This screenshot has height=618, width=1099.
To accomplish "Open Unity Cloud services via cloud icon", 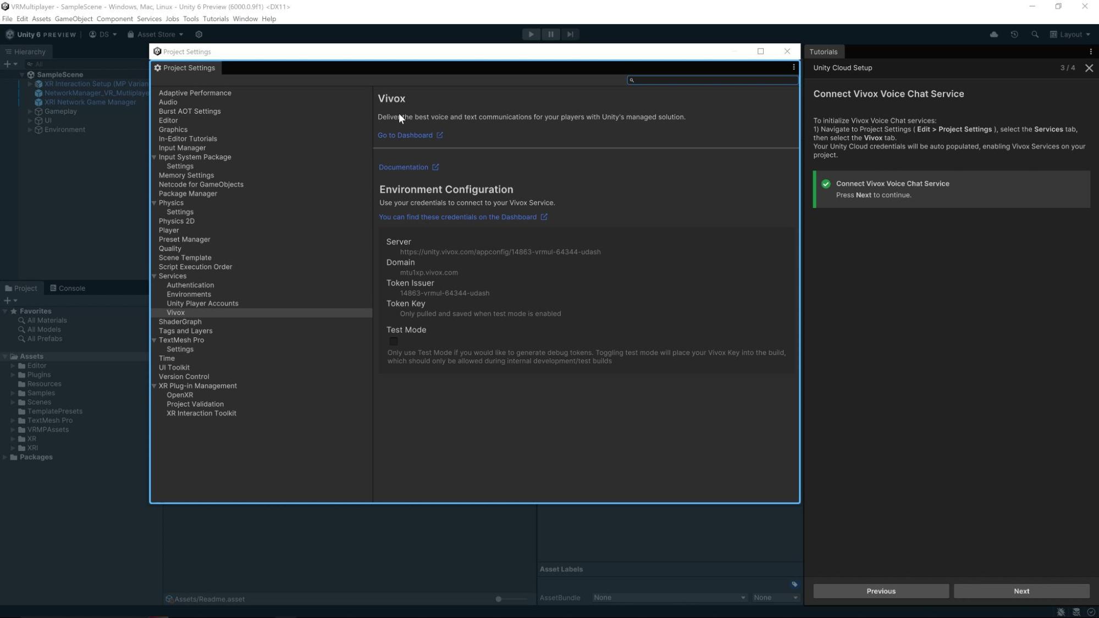I will pyautogui.click(x=993, y=34).
